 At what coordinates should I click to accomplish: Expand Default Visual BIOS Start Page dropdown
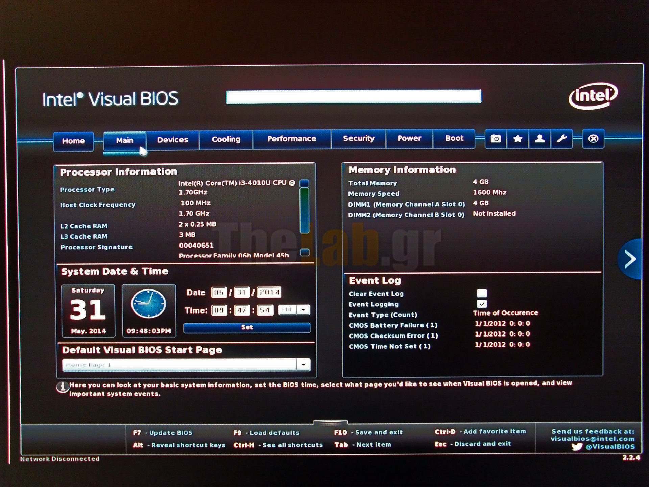tap(303, 365)
